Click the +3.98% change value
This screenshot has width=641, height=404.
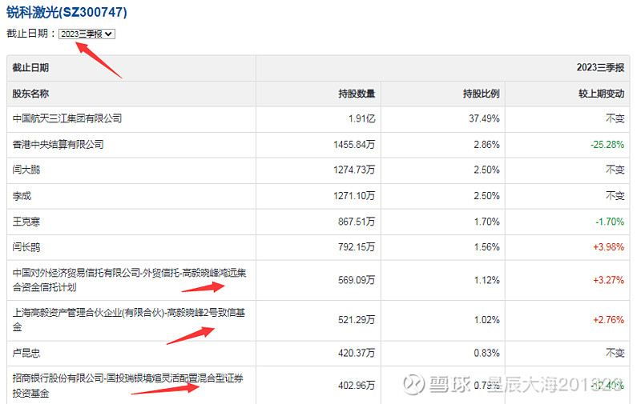click(609, 247)
